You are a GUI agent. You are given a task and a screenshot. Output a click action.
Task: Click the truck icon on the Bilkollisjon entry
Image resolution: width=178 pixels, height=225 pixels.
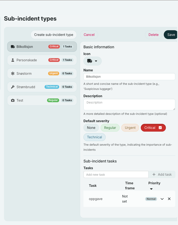point(12,46)
